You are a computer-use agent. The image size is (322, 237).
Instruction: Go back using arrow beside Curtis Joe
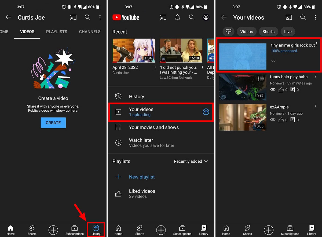click(x=9, y=17)
